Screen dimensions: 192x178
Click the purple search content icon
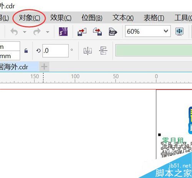click(63, 31)
